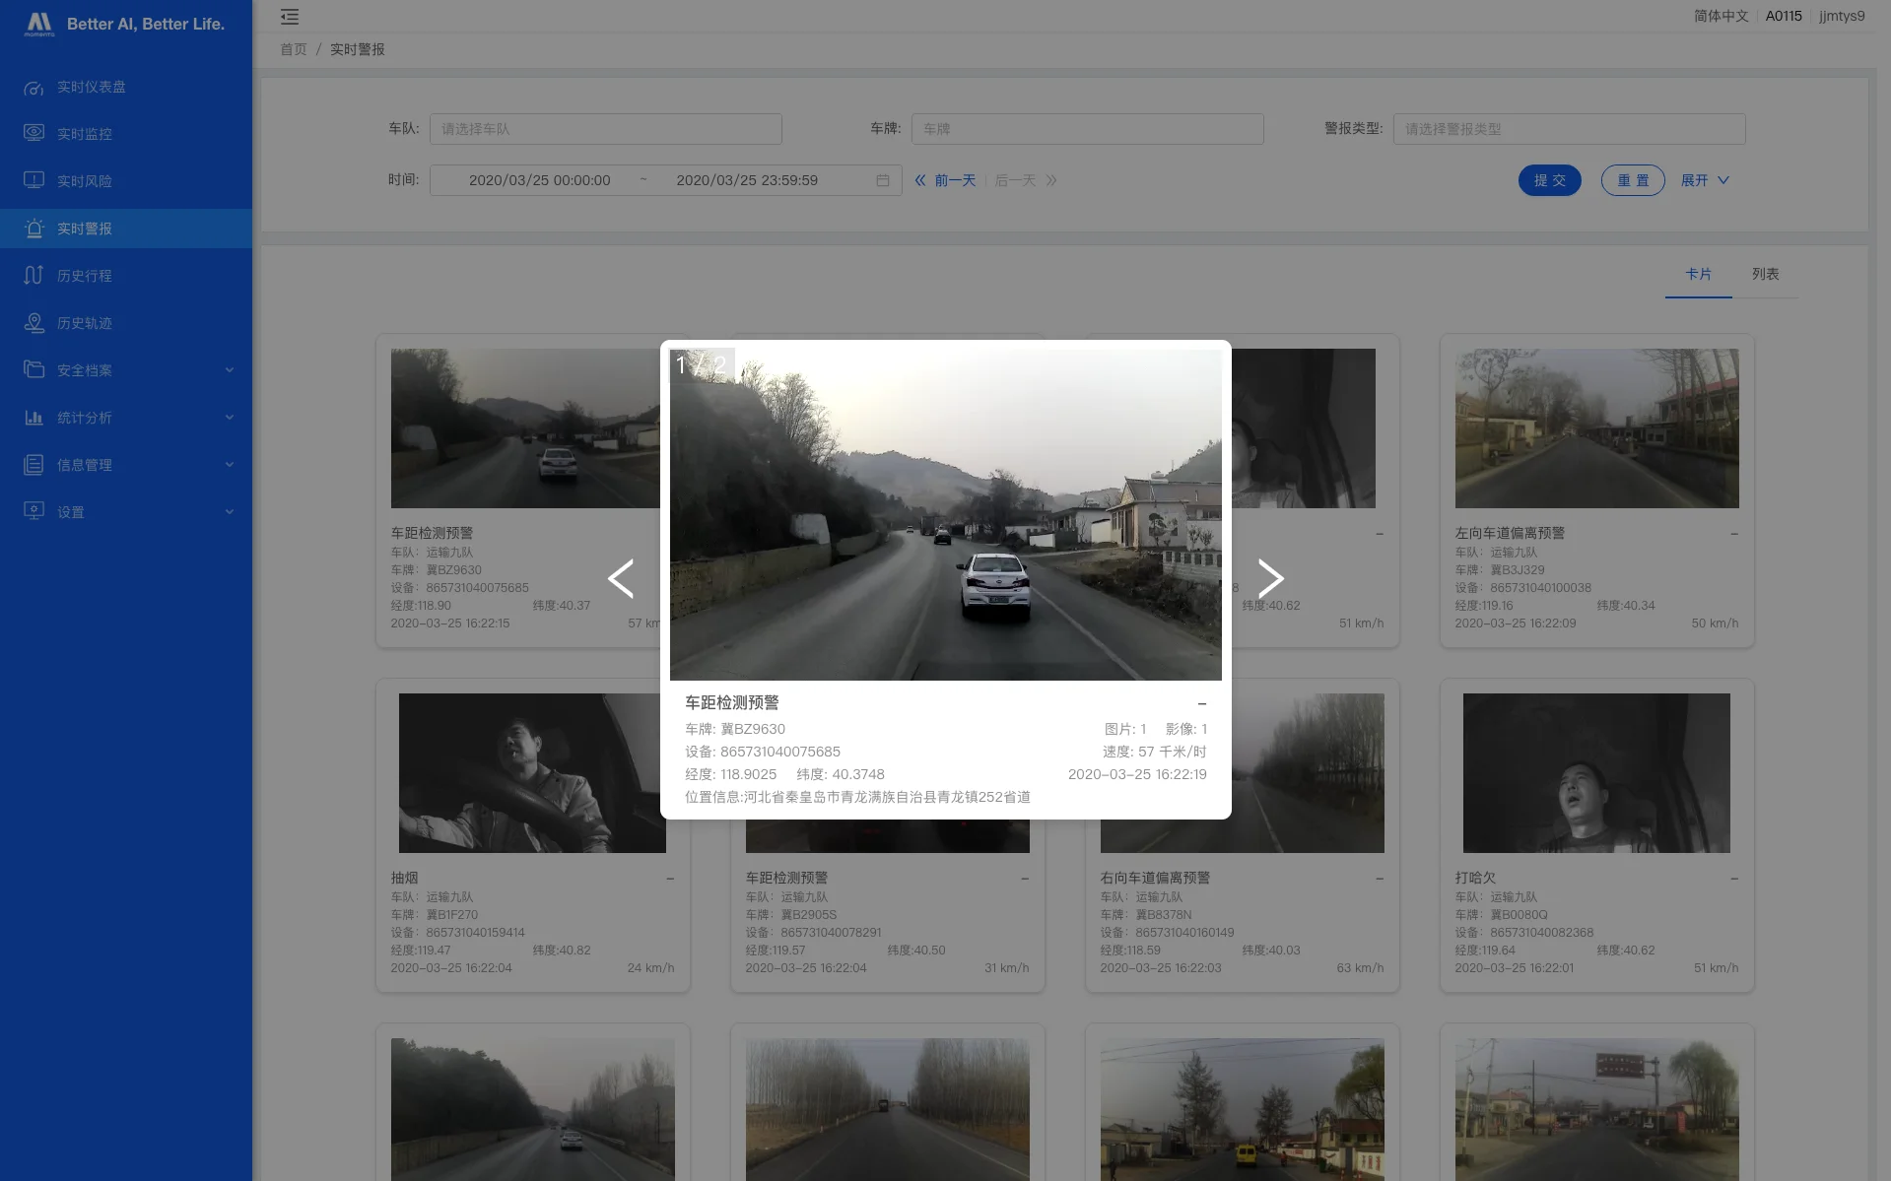Click the calendar icon in time range
Viewport: 1891px width, 1181px height.
pos(882,180)
